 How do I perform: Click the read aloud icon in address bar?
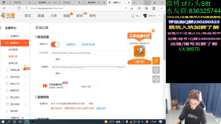tap(126, 8)
